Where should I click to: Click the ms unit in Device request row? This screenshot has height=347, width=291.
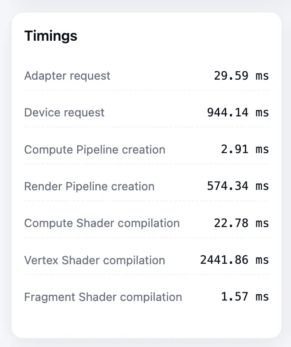(262, 112)
